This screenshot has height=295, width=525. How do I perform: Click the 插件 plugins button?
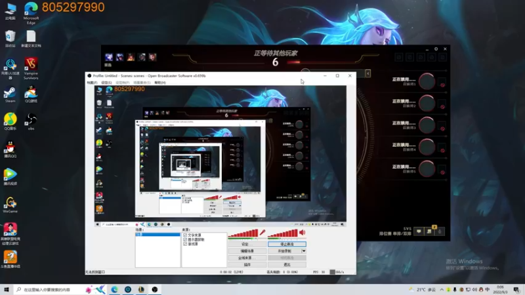(x=247, y=265)
